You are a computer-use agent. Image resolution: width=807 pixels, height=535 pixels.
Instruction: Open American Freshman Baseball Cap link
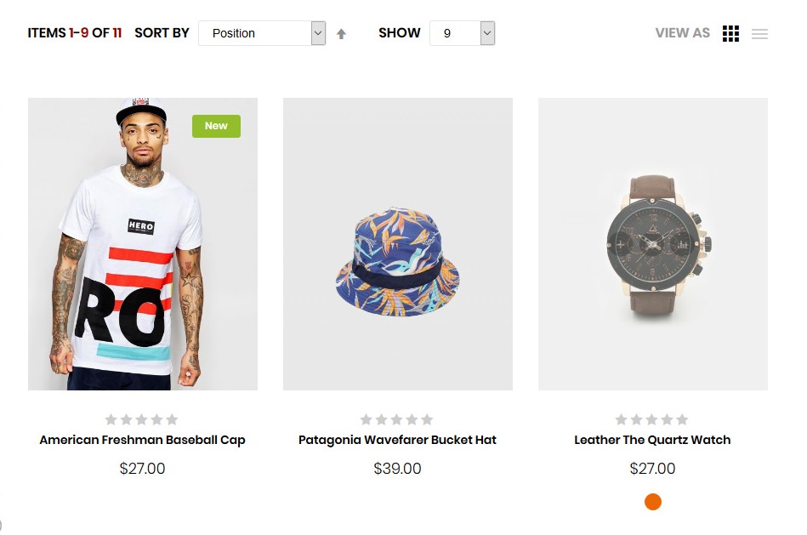point(142,440)
